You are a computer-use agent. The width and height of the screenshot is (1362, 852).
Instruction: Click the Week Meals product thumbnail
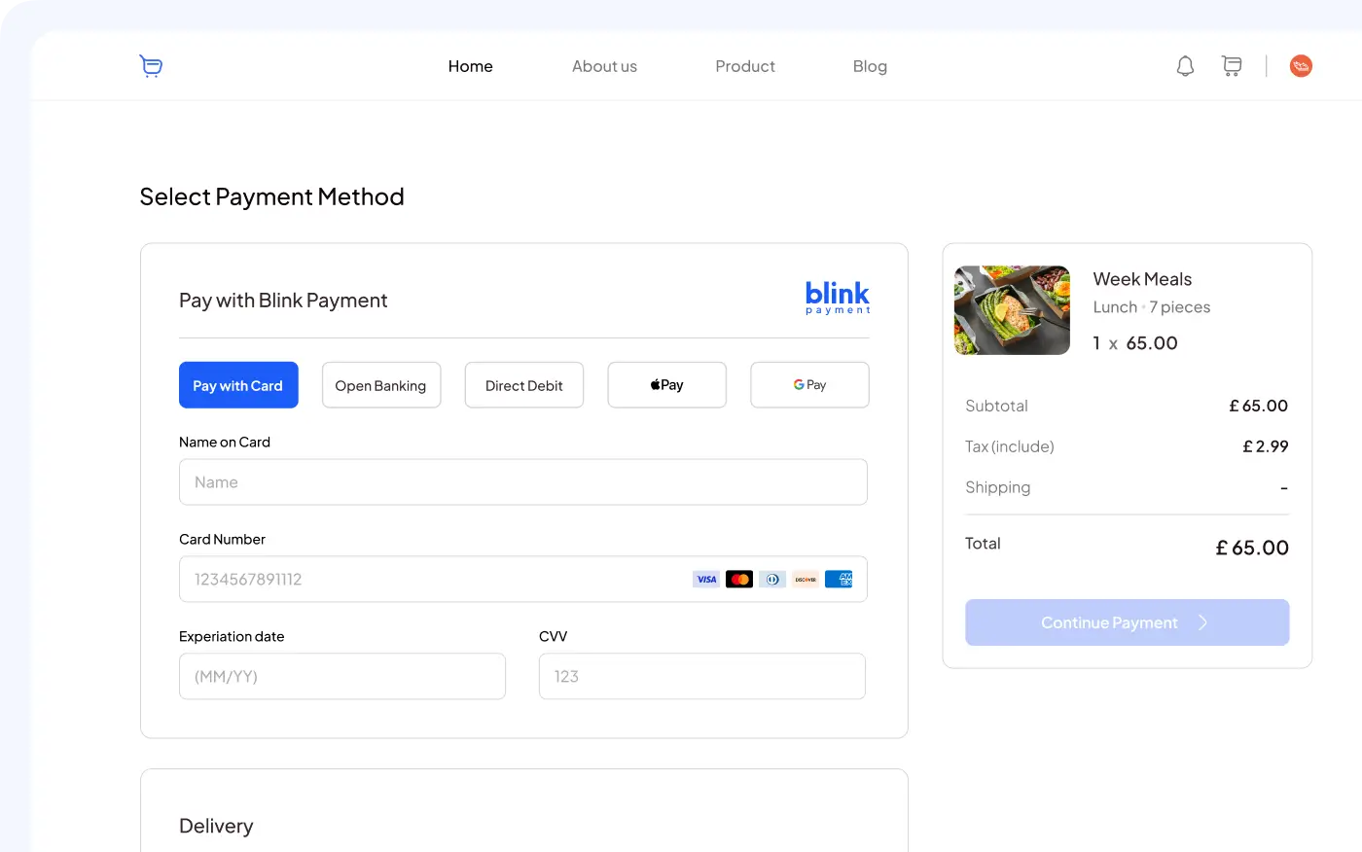(1013, 310)
